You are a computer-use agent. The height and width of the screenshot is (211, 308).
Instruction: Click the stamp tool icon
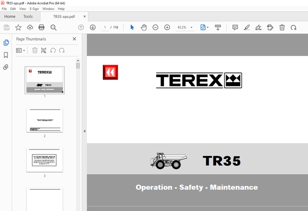tap(270, 27)
